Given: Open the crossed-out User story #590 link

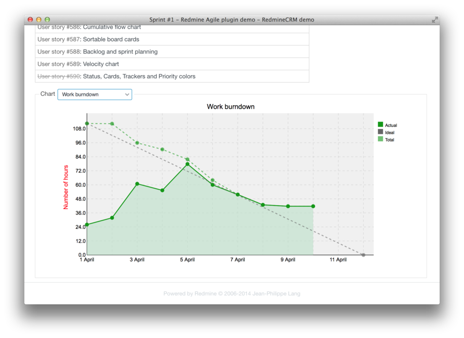Looking at the screenshot, I should pos(58,76).
